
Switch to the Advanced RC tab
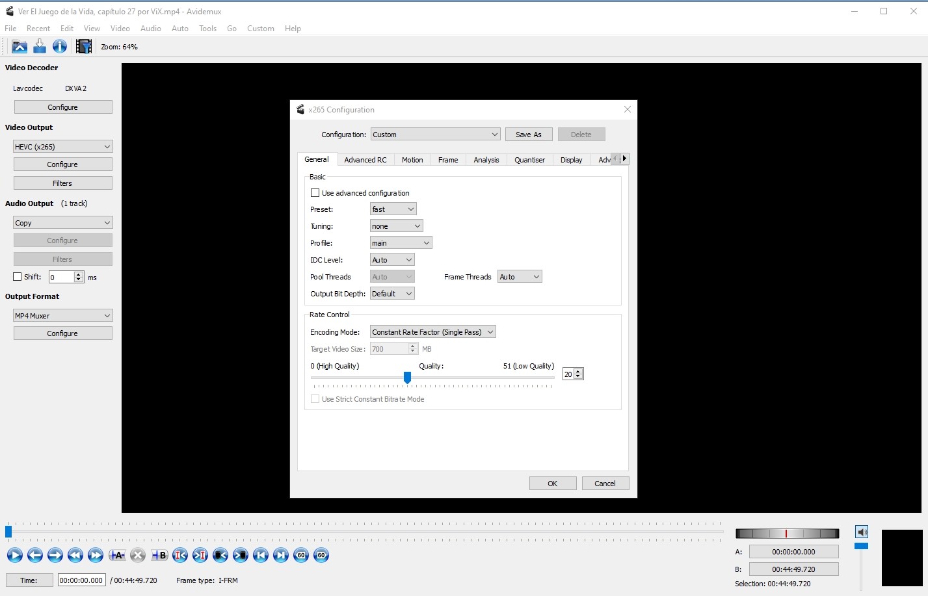click(x=365, y=160)
